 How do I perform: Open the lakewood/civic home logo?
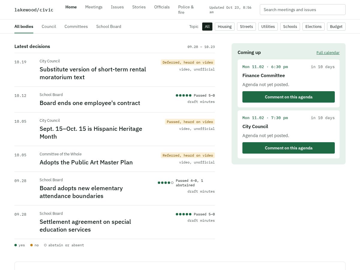coord(34,10)
